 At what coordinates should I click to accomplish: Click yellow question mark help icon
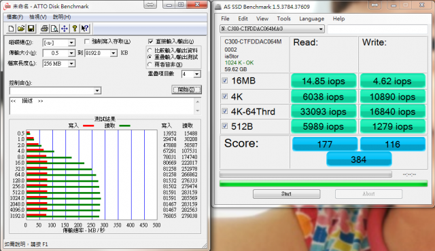75,28
